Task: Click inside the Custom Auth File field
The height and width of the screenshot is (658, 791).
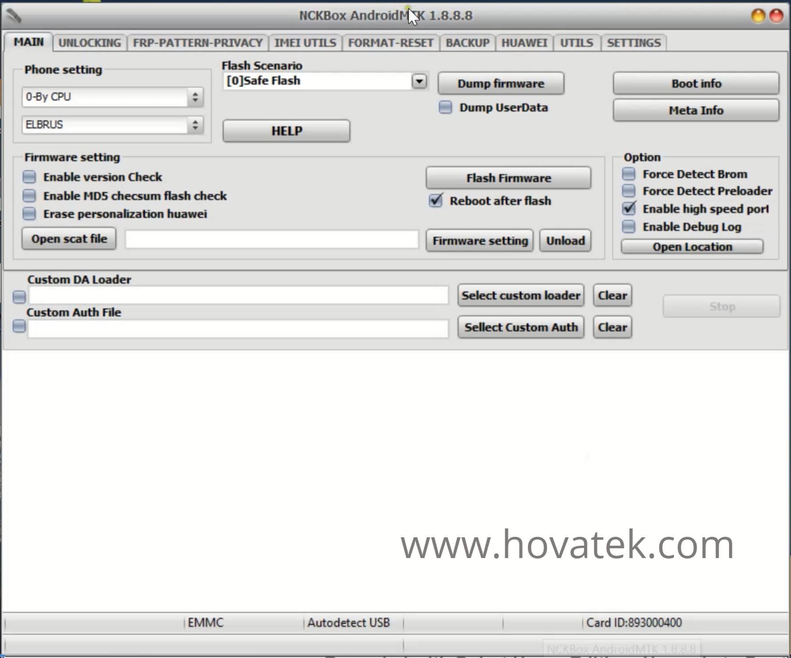Action: coord(239,328)
